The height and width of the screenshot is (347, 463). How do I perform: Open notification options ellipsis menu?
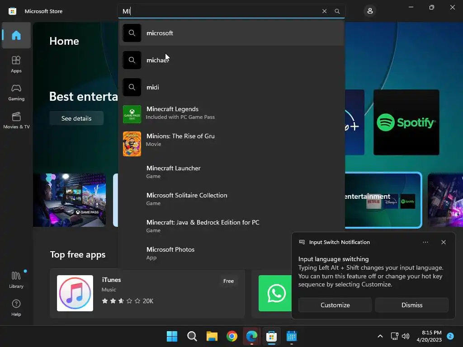425,242
